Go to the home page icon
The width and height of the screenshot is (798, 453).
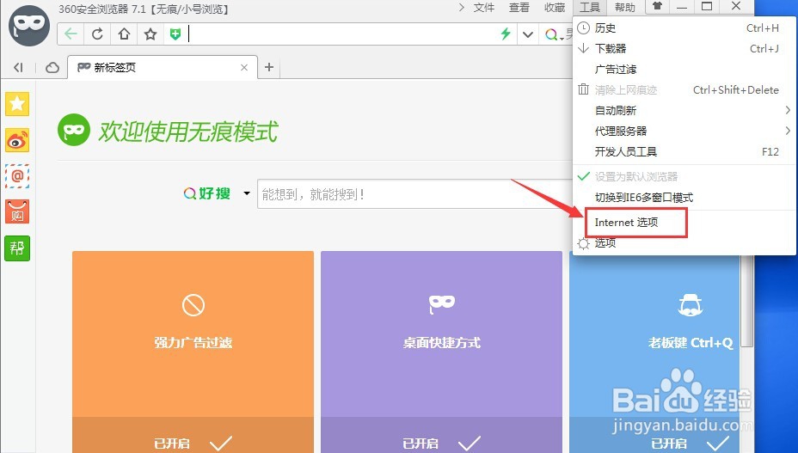tap(124, 34)
